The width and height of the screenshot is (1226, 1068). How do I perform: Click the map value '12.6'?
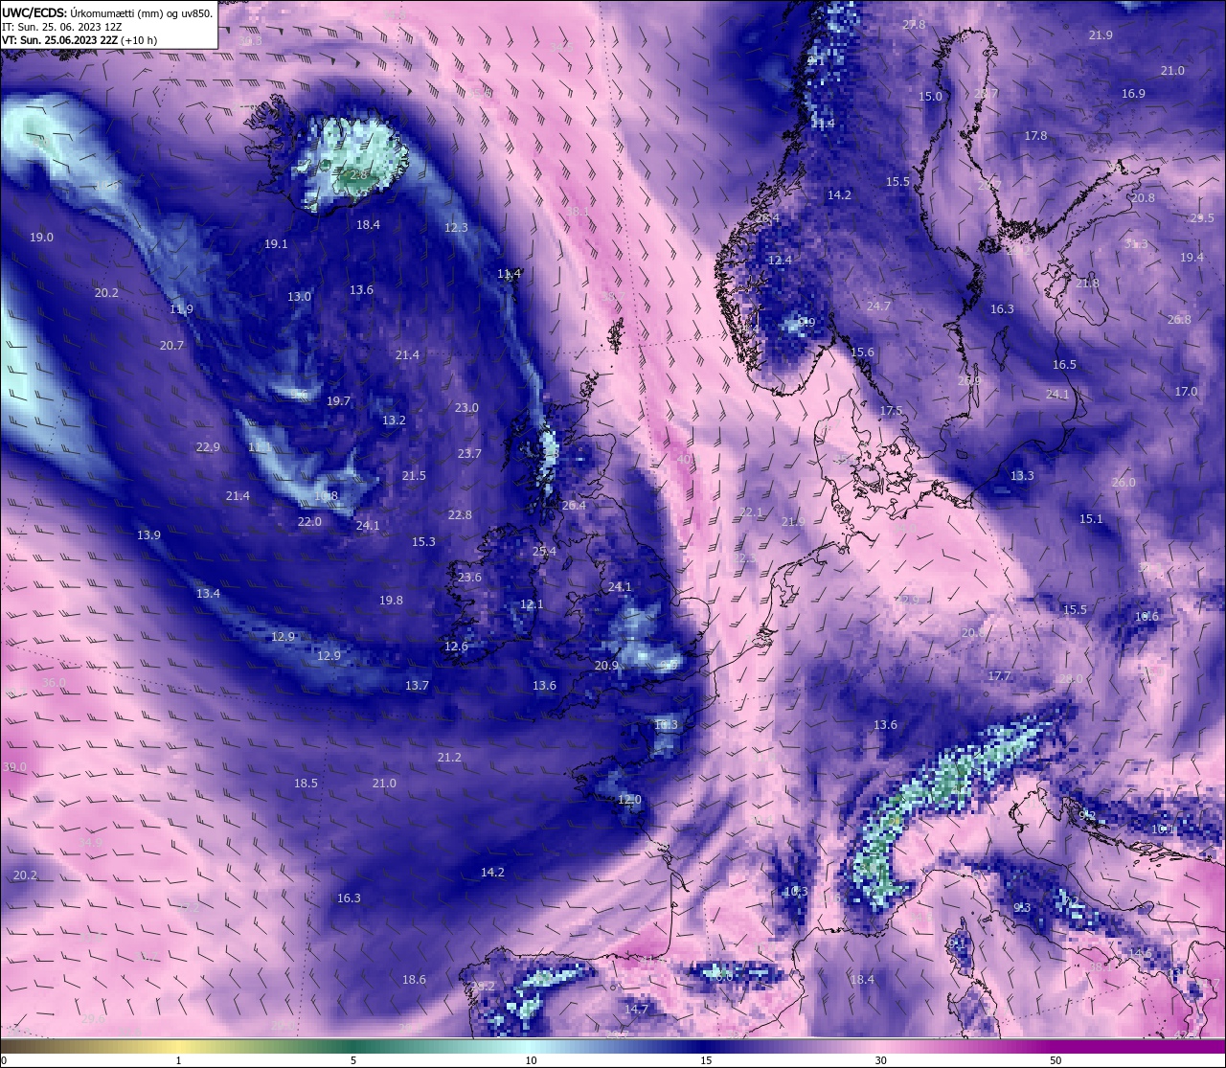(x=456, y=646)
